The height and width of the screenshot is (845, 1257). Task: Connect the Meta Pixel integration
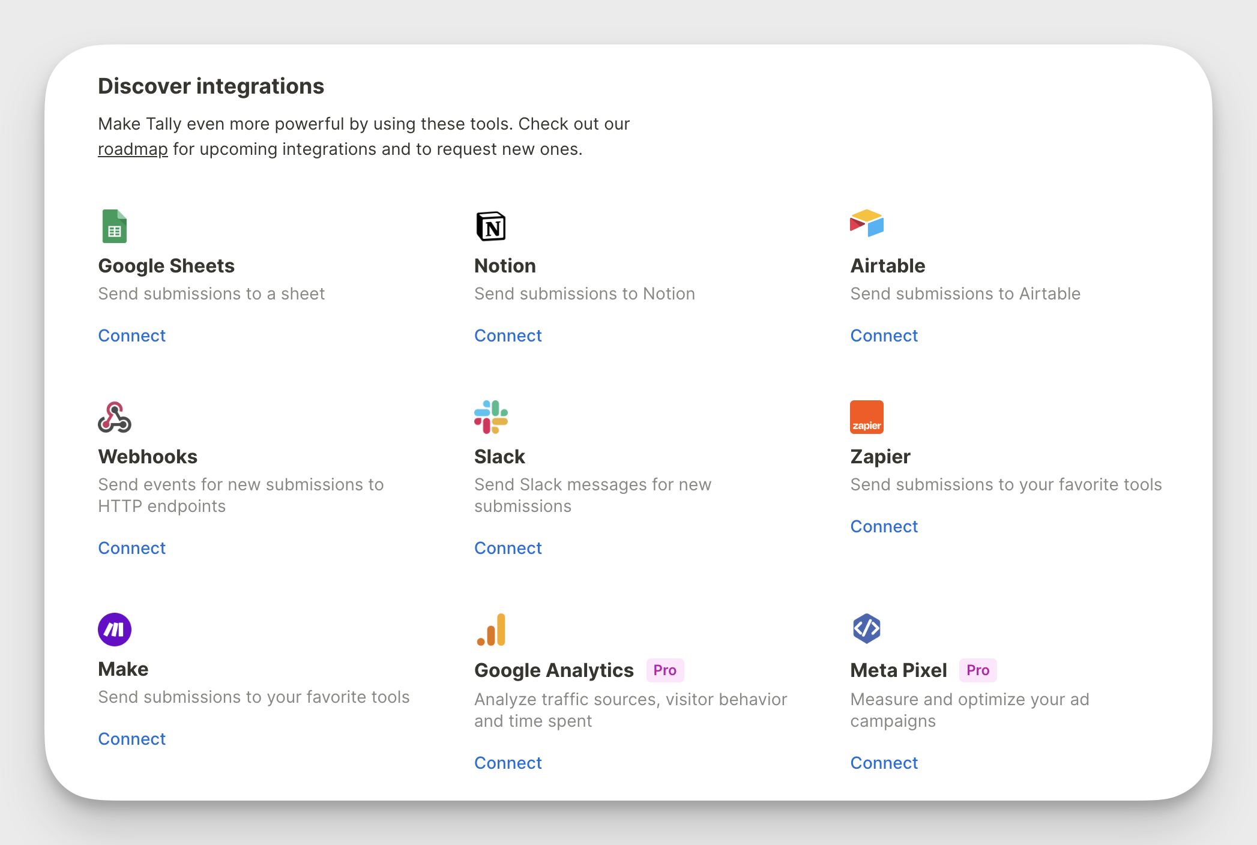[884, 763]
